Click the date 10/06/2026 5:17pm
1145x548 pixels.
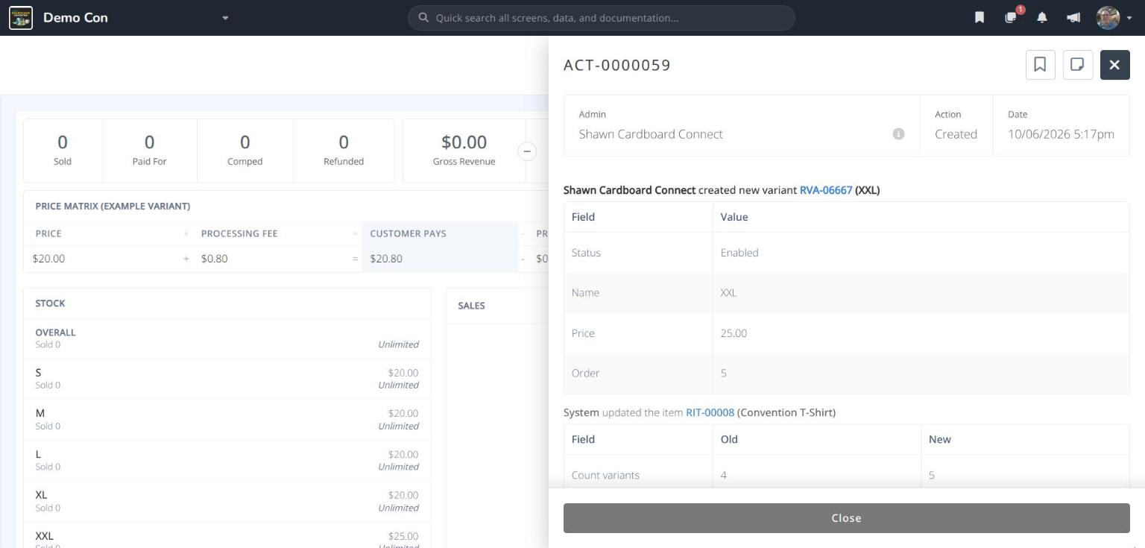[1061, 134]
